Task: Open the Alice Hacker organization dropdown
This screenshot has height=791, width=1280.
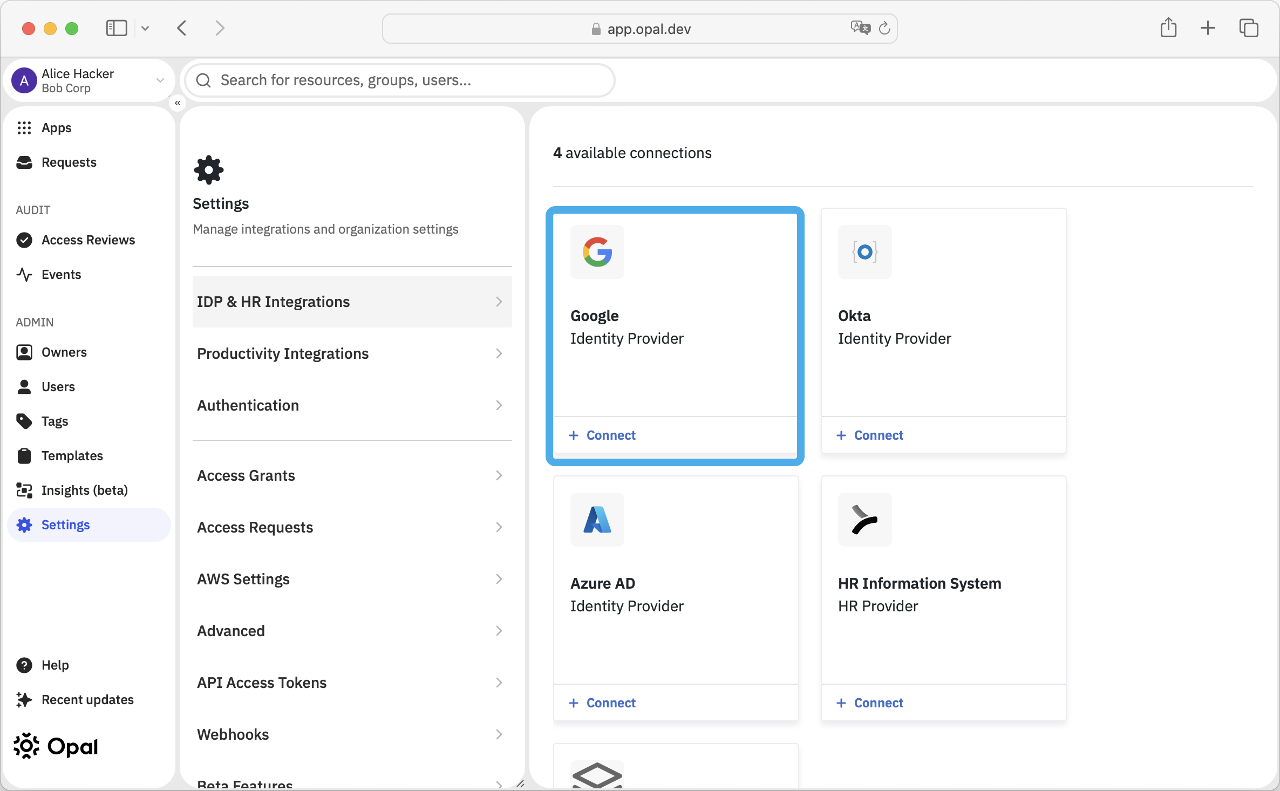Action: [x=160, y=80]
